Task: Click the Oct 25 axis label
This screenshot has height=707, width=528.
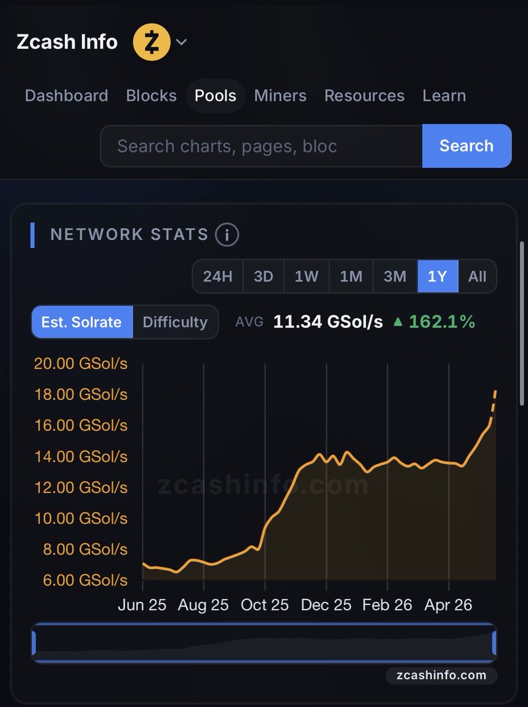Action: coord(265,605)
